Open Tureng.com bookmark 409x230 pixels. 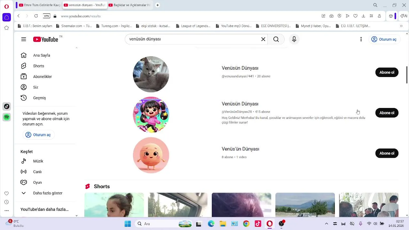coord(114,26)
